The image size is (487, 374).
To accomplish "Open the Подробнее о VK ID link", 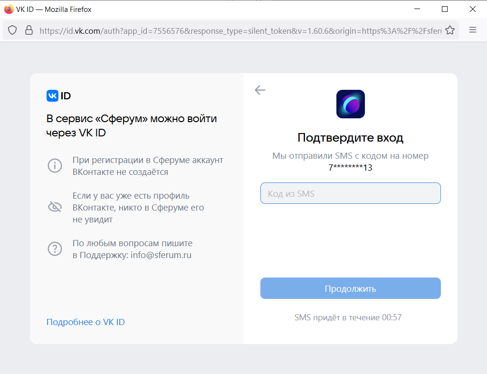I will point(86,322).
